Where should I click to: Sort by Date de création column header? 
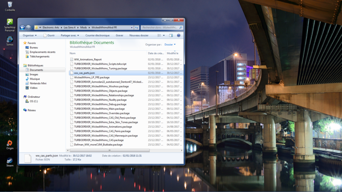coord(156,53)
